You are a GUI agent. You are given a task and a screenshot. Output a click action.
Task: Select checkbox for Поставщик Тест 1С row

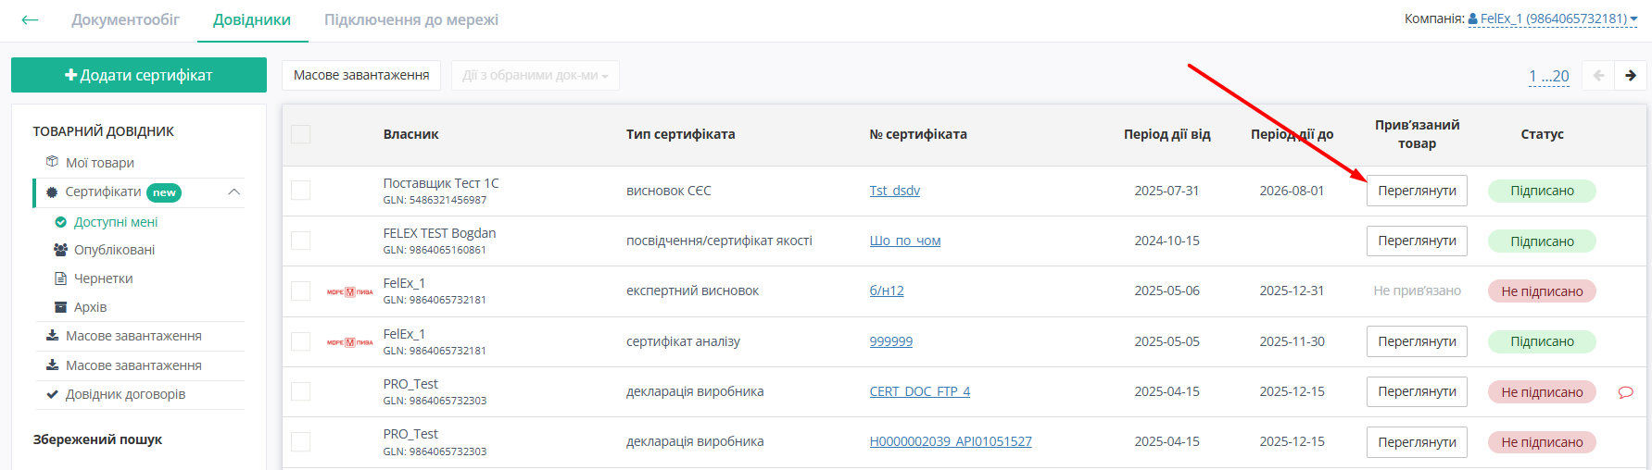coord(300,191)
